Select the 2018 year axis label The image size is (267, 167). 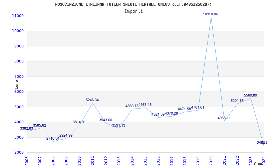185,161
